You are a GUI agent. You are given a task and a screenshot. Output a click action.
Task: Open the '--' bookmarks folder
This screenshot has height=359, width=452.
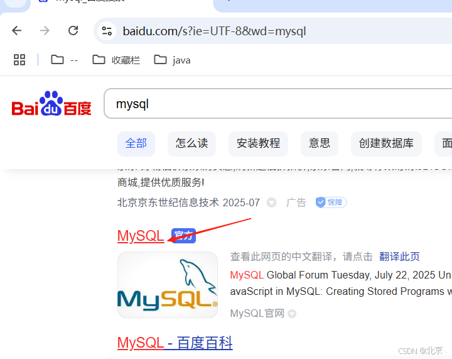tap(64, 60)
